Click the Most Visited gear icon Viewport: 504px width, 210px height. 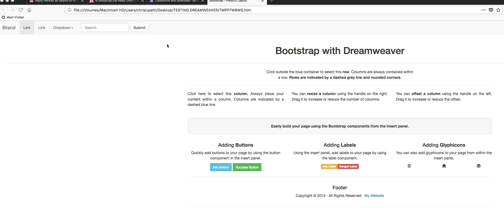(3, 17)
